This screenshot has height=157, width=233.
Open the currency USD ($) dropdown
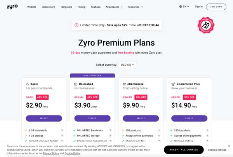pyautogui.click(x=127, y=65)
